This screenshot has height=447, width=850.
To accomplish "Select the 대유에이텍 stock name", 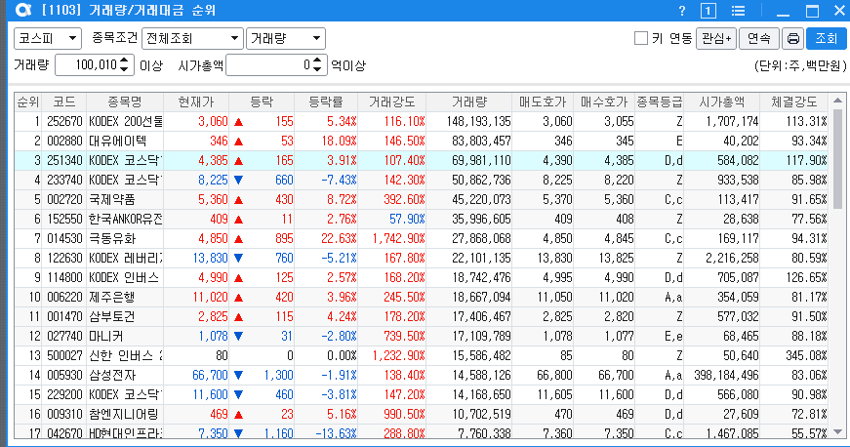I will (118, 141).
